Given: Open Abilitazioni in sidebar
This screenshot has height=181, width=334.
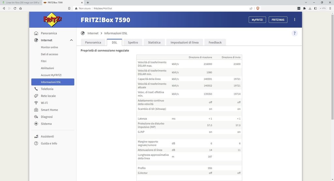Looking at the screenshot, I should pyautogui.click(x=48, y=68).
